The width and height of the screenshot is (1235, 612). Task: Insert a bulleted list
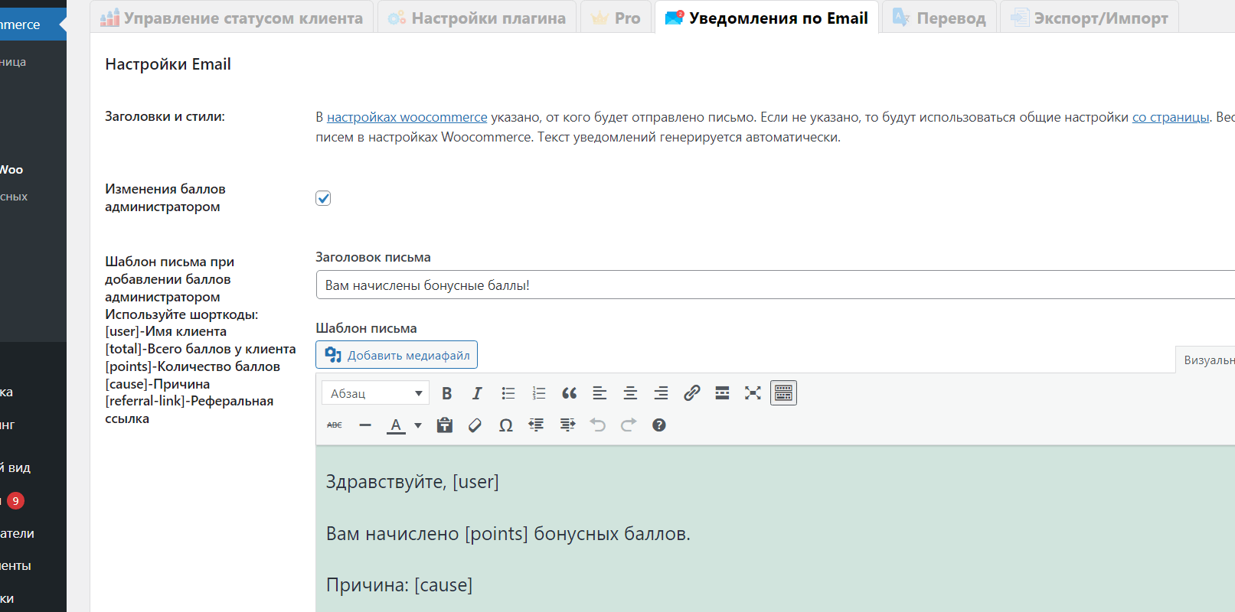[x=508, y=393]
